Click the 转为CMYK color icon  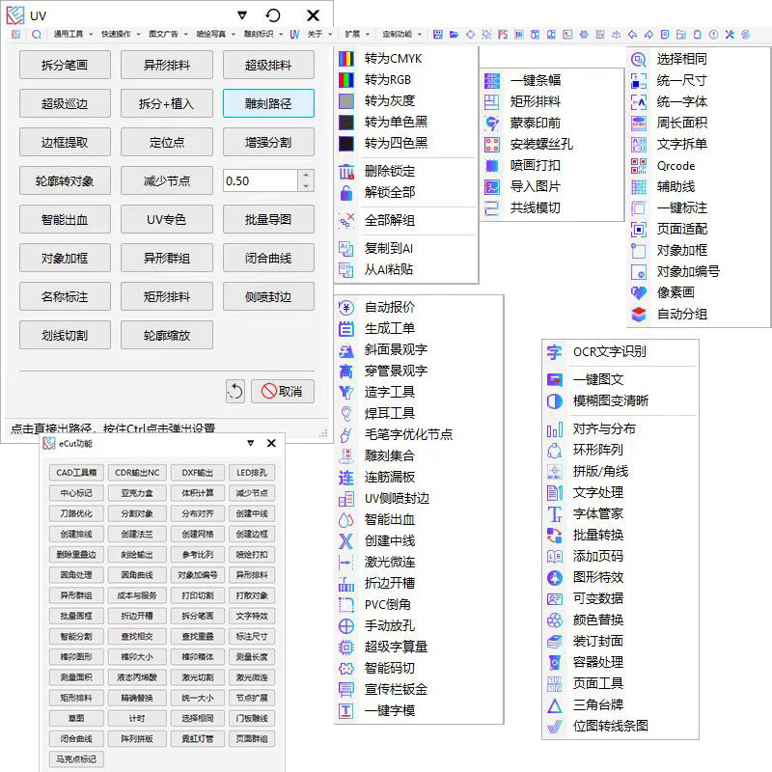pyautogui.click(x=346, y=59)
